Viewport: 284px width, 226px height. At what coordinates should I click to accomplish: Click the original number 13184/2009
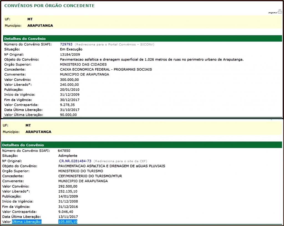click(70, 54)
